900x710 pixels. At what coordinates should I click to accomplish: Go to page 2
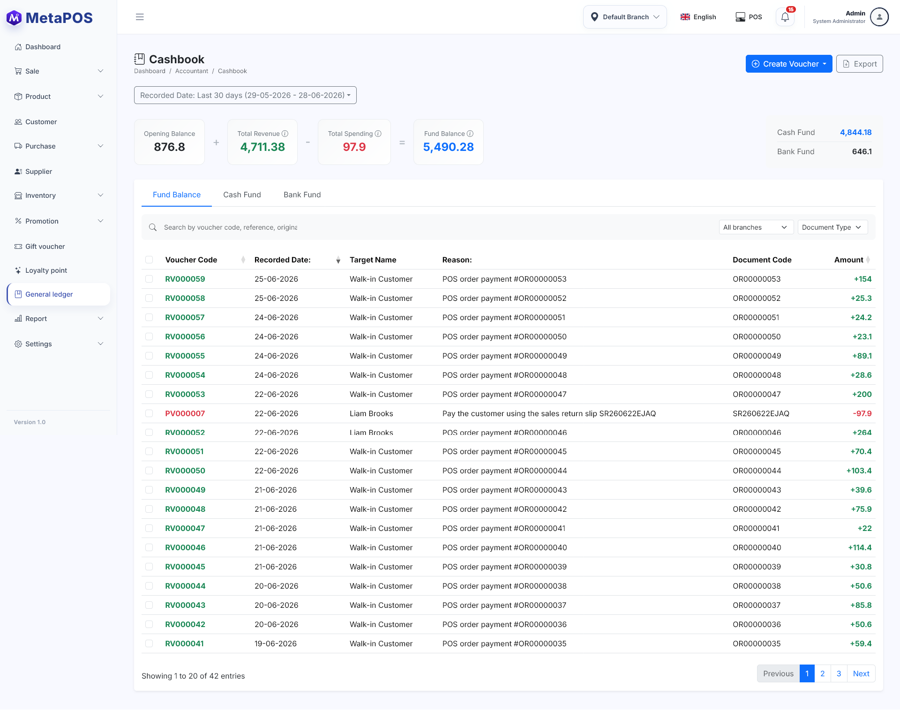coord(823,673)
